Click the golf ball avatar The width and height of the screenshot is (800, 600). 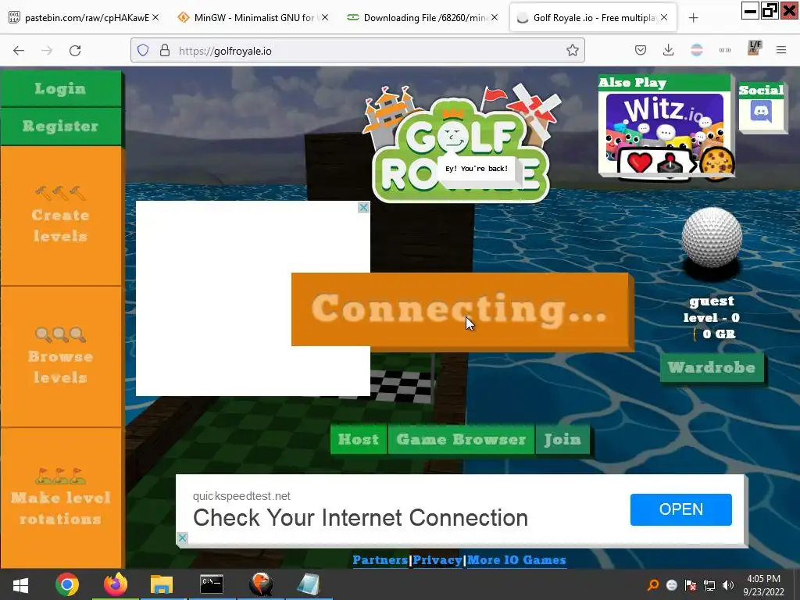point(712,237)
